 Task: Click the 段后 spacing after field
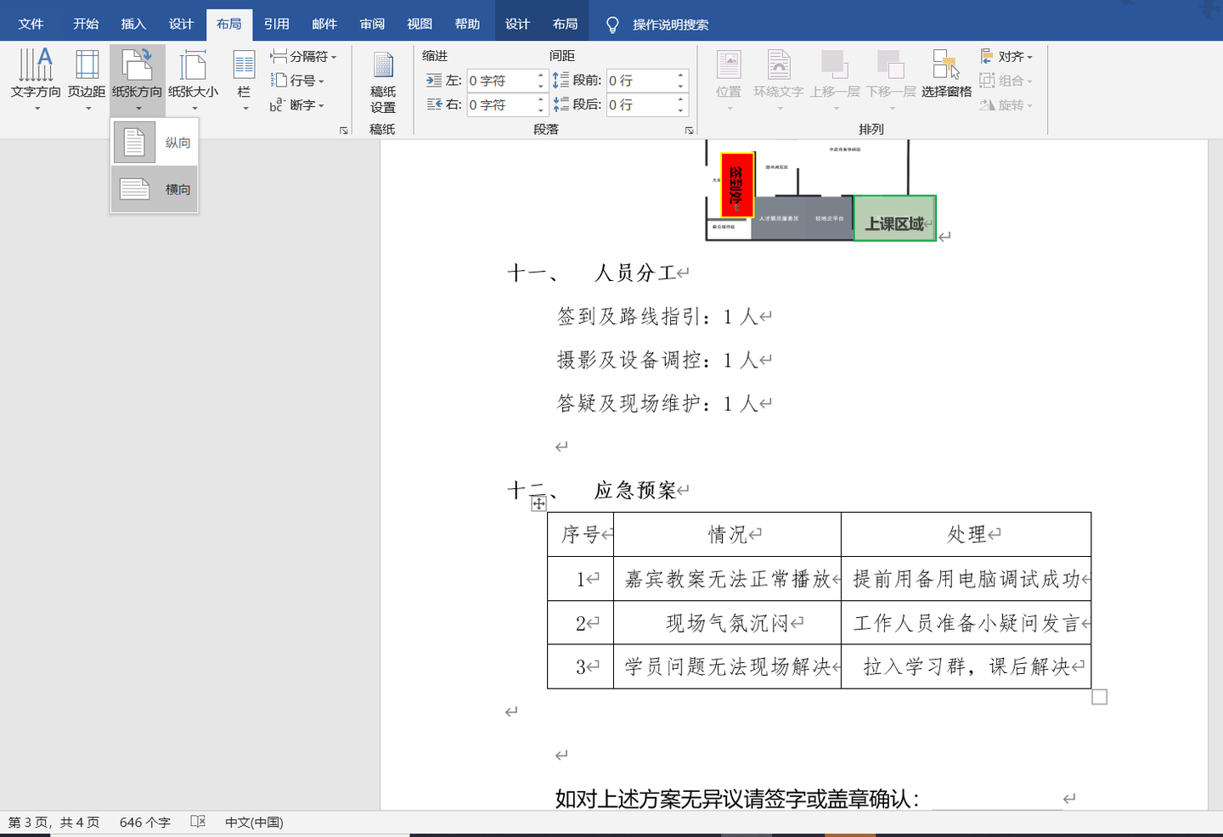[640, 104]
